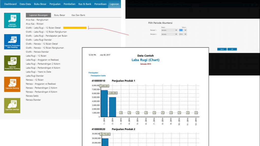Click the 6,800,000 bar in the chart
260x146 pixels.
tap(104, 103)
